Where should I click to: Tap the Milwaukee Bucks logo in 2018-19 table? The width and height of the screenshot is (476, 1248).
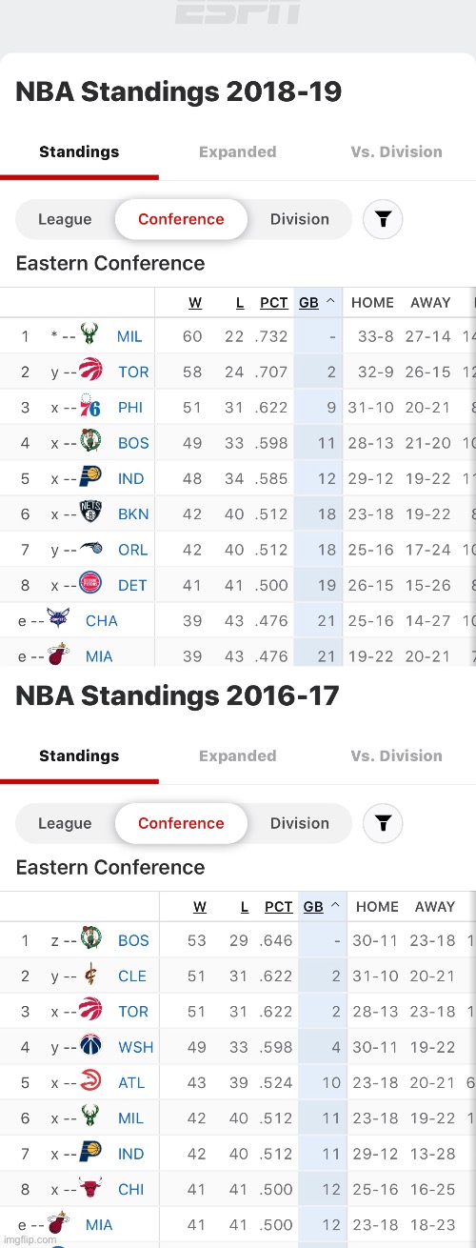point(89,336)
